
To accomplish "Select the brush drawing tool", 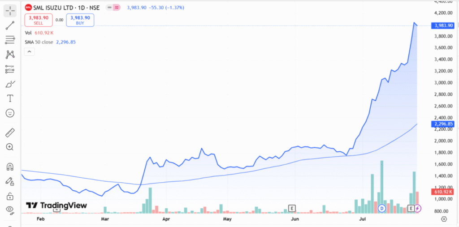I will pos(10,84).
